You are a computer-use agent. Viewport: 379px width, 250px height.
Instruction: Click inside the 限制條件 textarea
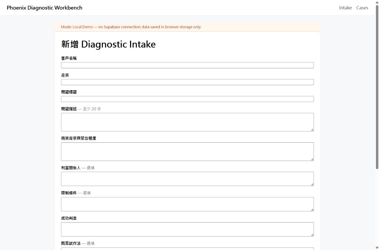coord(187,204)
